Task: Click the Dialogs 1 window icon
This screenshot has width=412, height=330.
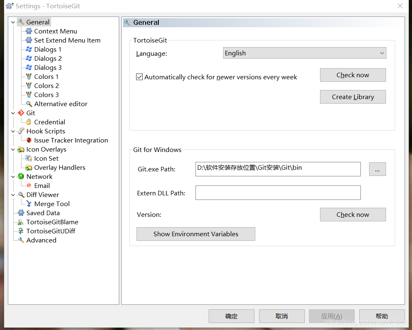Action: coord(28,50)
